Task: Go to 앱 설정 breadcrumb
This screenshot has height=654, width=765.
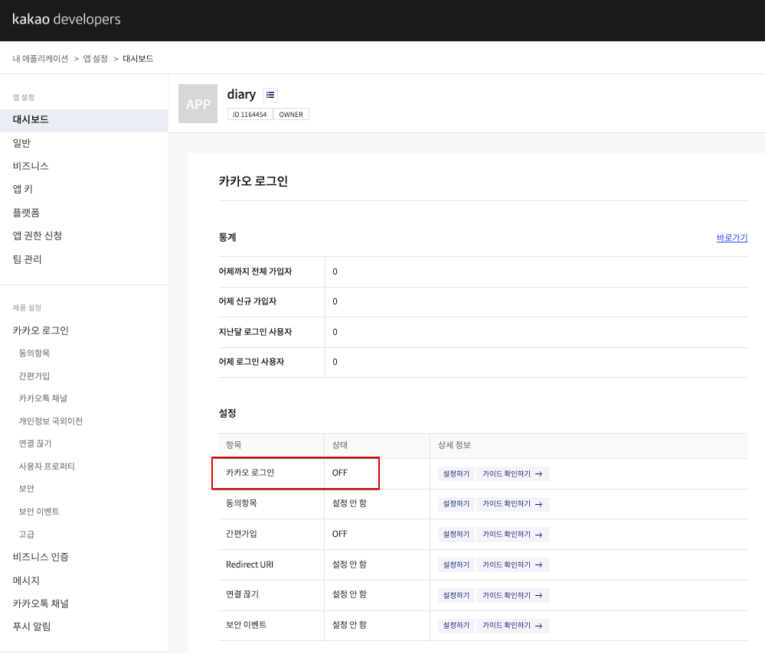Action: click(95, 58)
